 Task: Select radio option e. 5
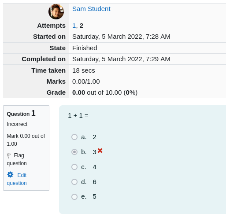[x=74, y=197]
